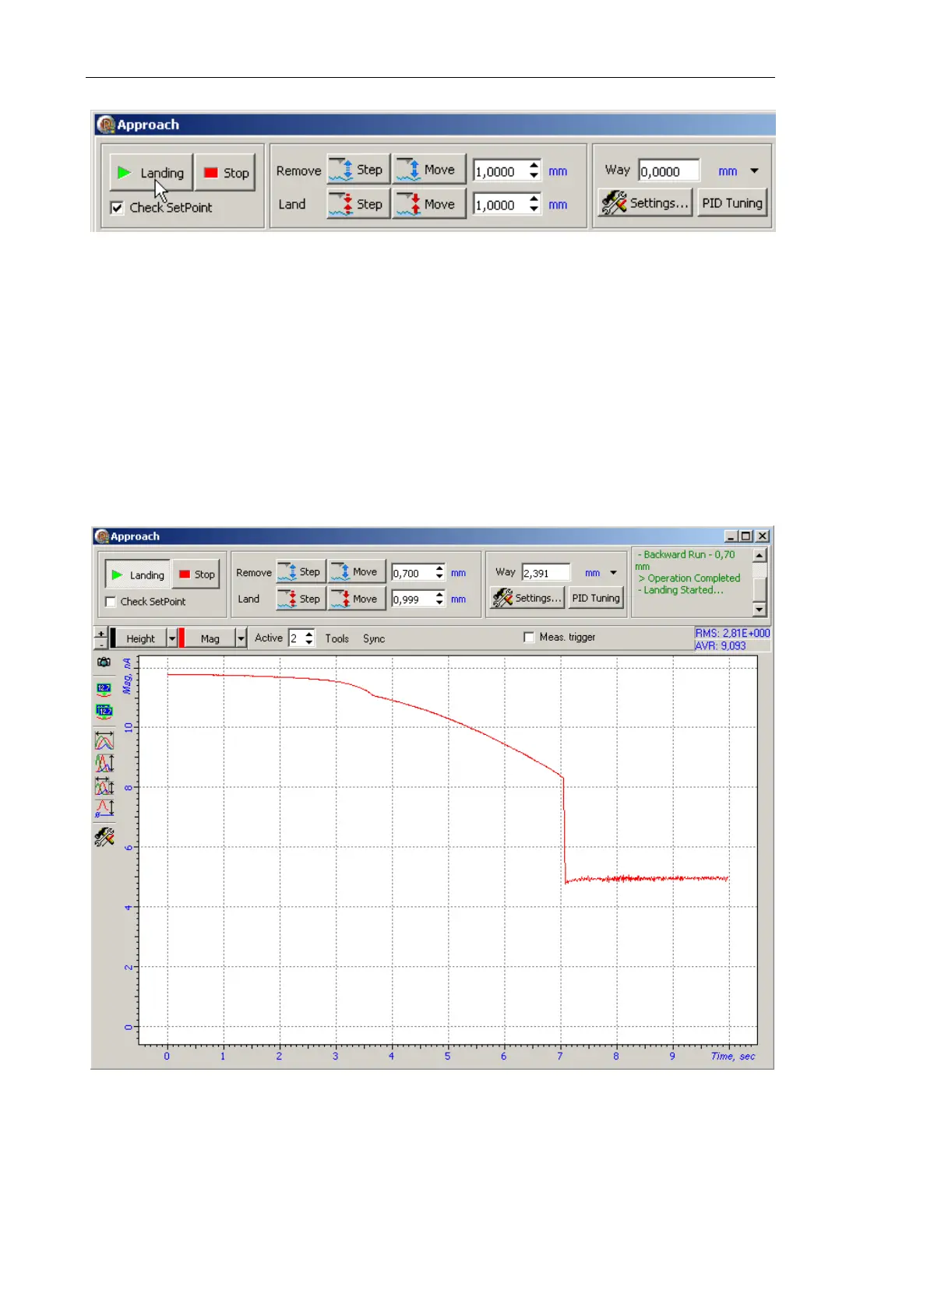This screenshot has height=1311, width=927.
Task: Click vertical autoscale curves icon
Action: coord(104,763)
